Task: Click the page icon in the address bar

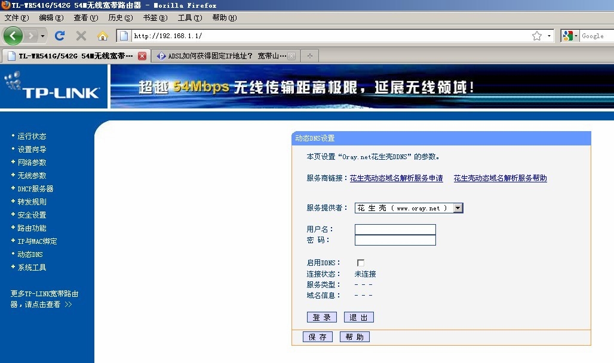Action: [x=124, y=36]
